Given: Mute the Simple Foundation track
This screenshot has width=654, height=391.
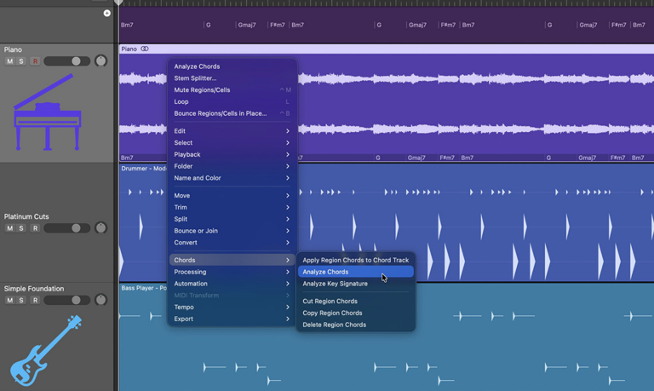Looking at the screenshot, I should point(9,300).
